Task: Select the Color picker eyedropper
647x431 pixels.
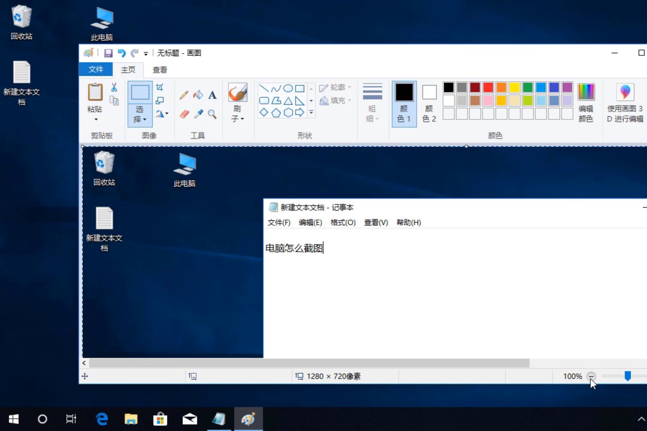Action: click(198, 115)
